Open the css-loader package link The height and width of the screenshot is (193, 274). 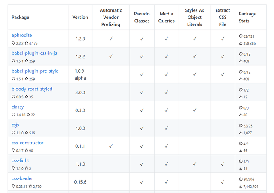tap(22, 178)
